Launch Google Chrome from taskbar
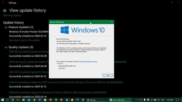 pyautogui.click(x=34, y=100)
